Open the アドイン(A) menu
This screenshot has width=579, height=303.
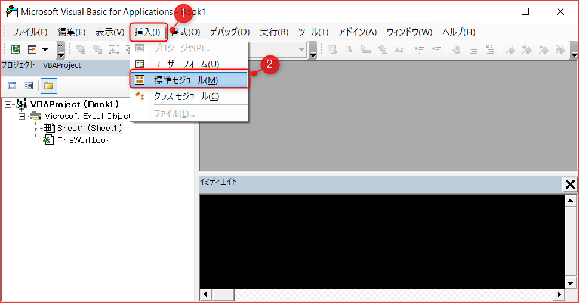coord(358,32)
